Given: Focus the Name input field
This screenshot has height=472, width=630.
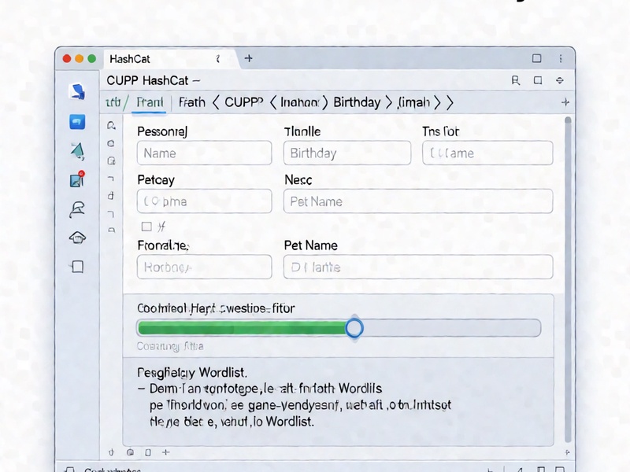Looking at the screenshot, I should point(204,153).
